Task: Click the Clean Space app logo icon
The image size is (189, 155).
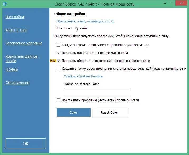Action: point(5,4)
